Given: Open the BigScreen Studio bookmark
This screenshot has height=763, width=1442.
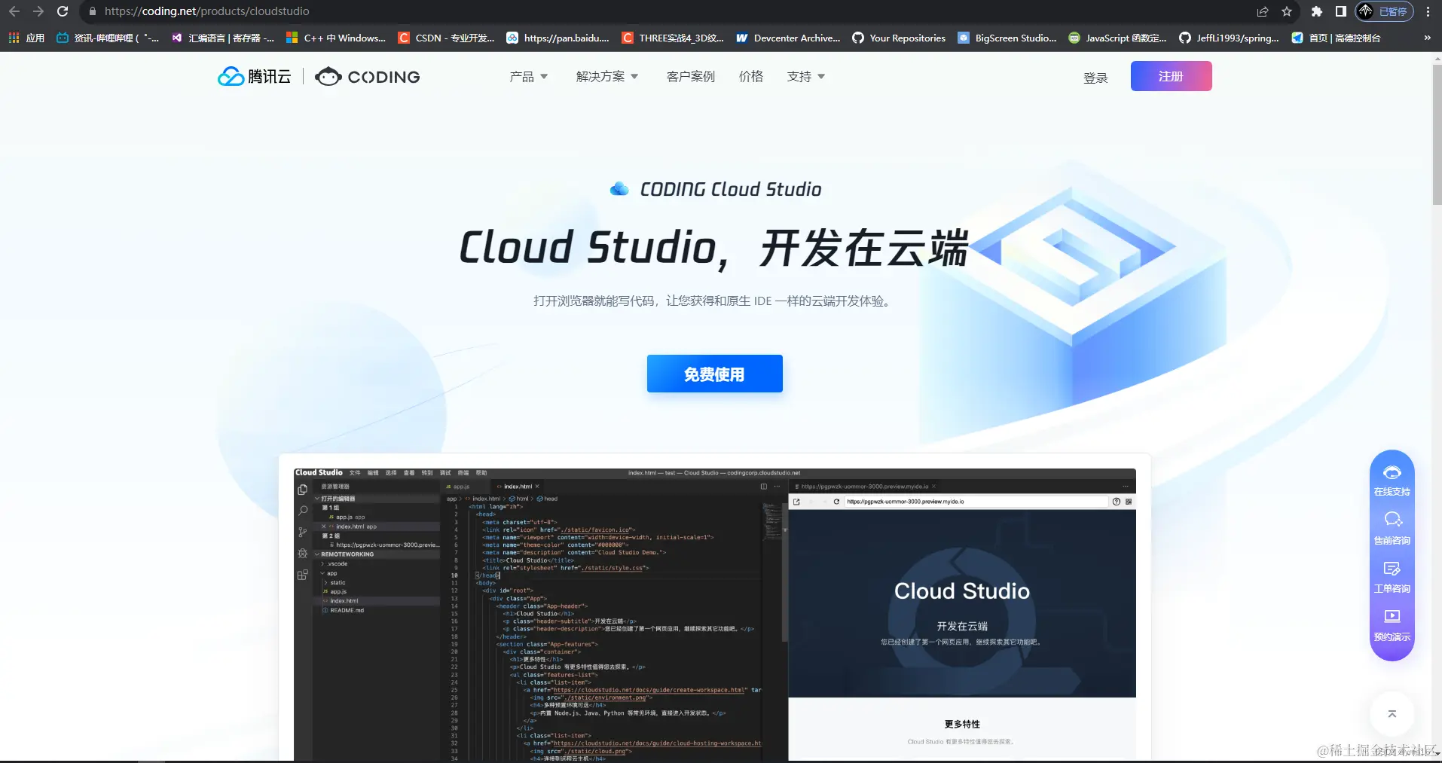Looking at the screenshot, I should coord(1007,38).
